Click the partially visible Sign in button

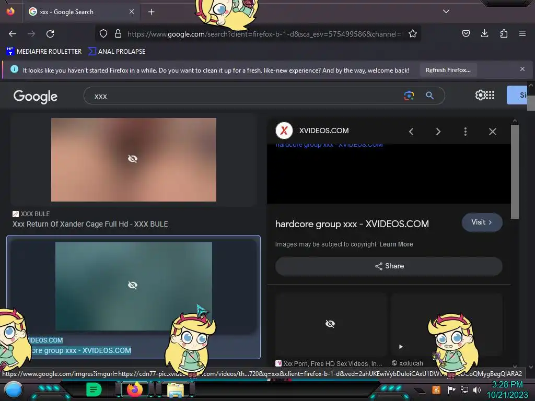click(x=517, y=95)
